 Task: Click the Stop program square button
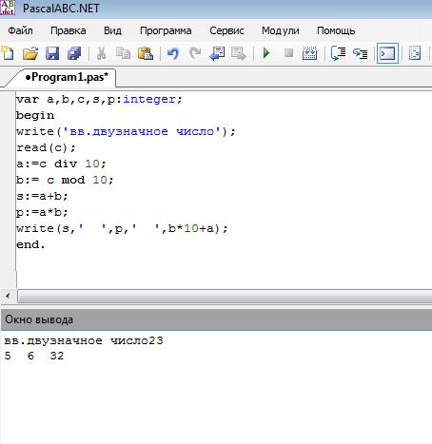pos(288,53)
